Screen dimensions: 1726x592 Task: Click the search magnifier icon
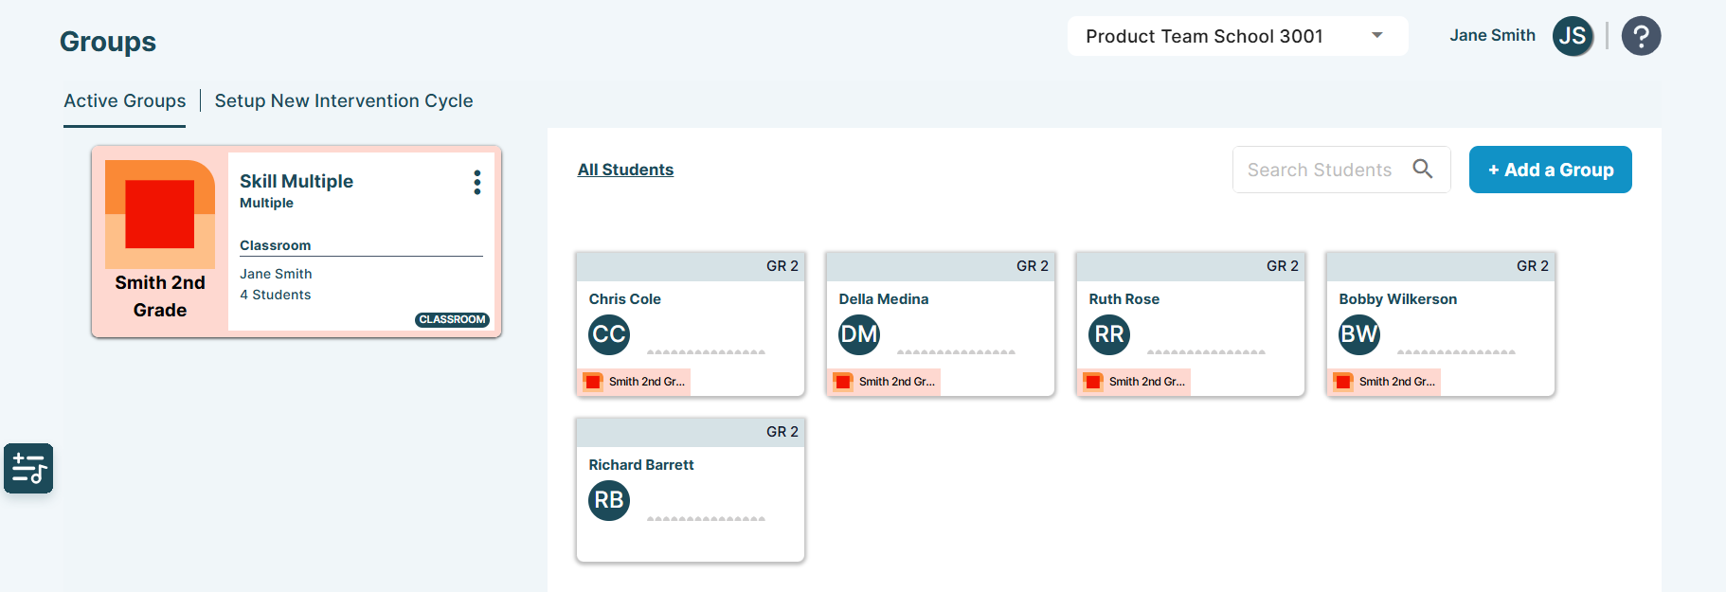(x=1422, y=169)
